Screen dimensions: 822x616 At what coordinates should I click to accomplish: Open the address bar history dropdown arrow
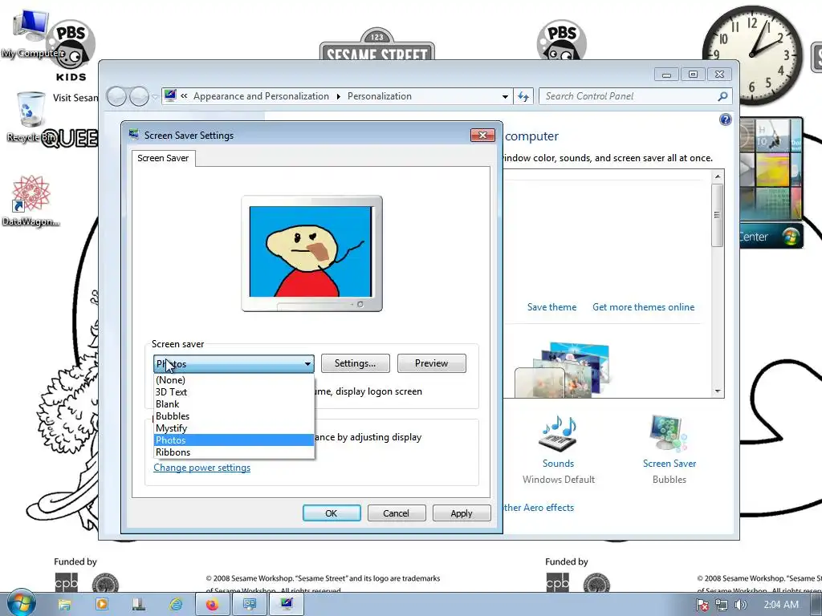click(505, 96)
